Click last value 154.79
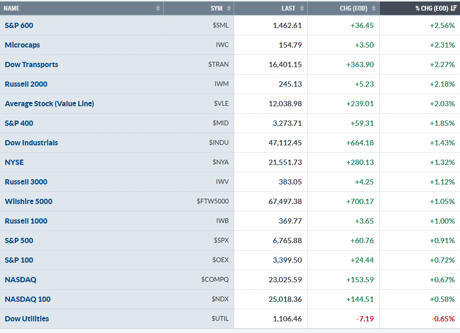Image resolution: width=460 pixels, height=333 pixels. click(x=290, y=45)
